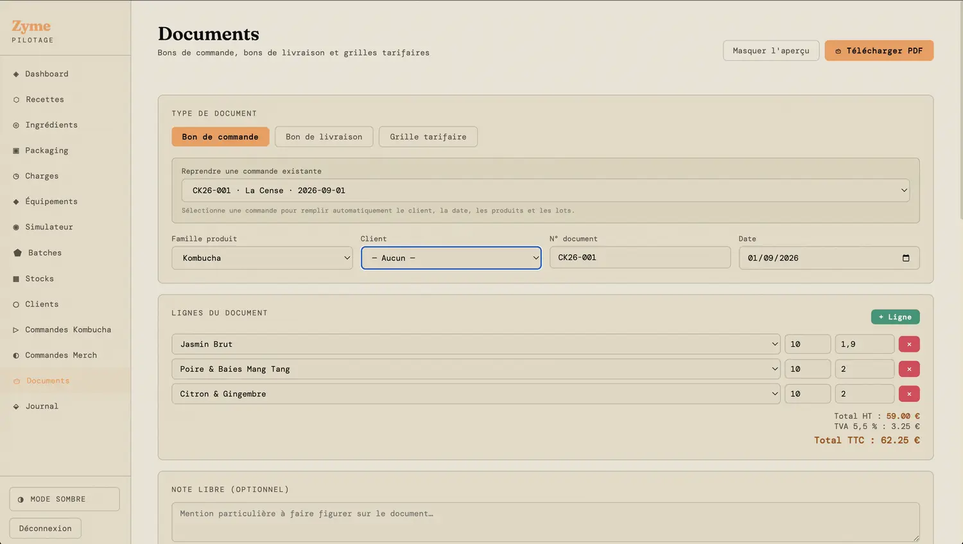Screen dimensions: 963x544
Task: Open the Famille produit Kombucha dropdown
Action: 262,258
